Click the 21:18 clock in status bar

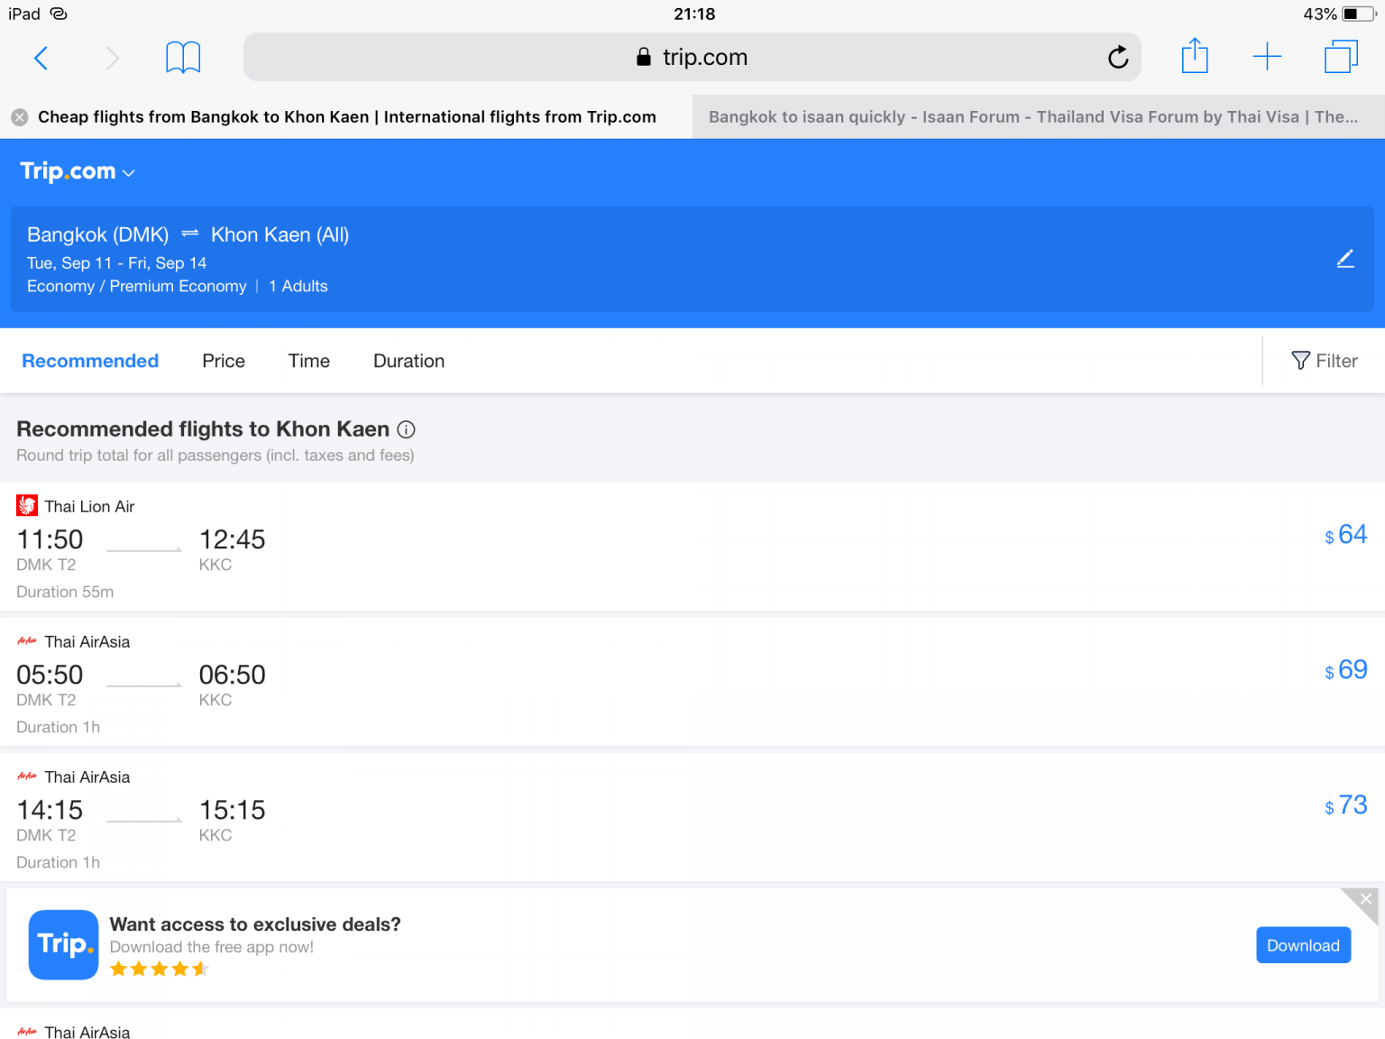point(694,14)
